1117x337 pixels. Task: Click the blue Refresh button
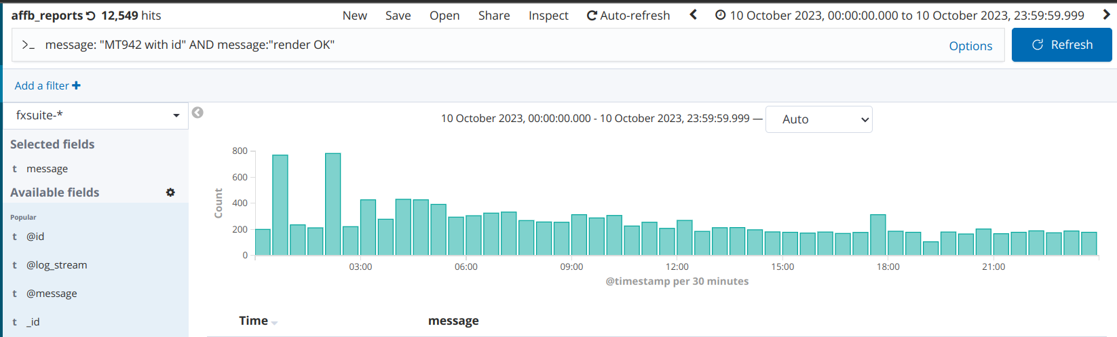[1061, 45]
